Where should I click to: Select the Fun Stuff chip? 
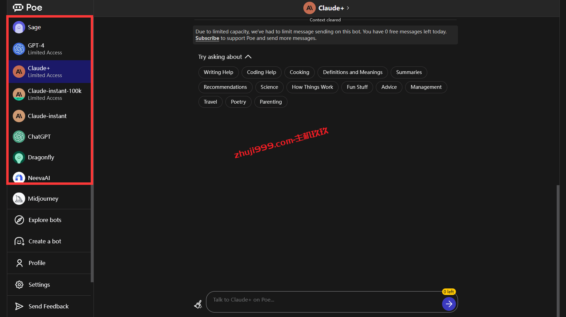click(357, 87)
